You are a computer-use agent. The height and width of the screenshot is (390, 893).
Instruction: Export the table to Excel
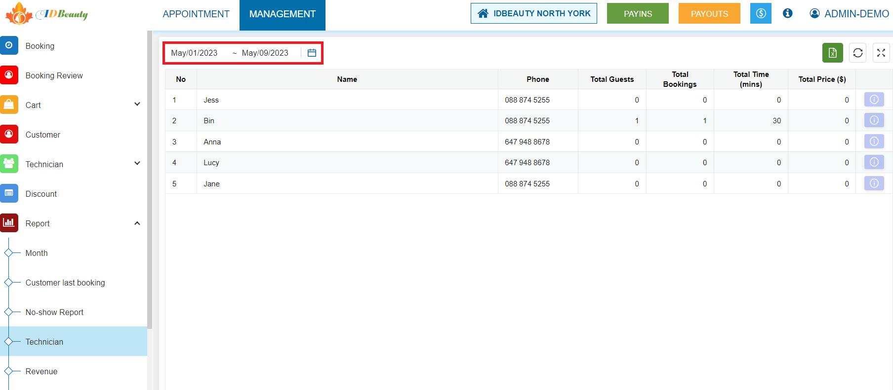833,53
